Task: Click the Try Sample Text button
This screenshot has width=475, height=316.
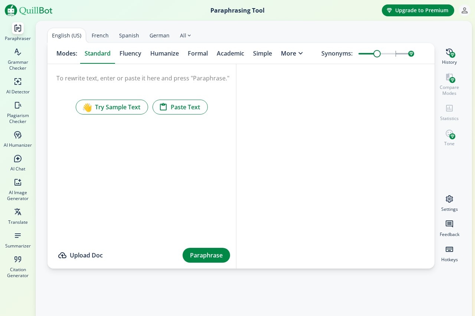Action: [x=112, y=107]
